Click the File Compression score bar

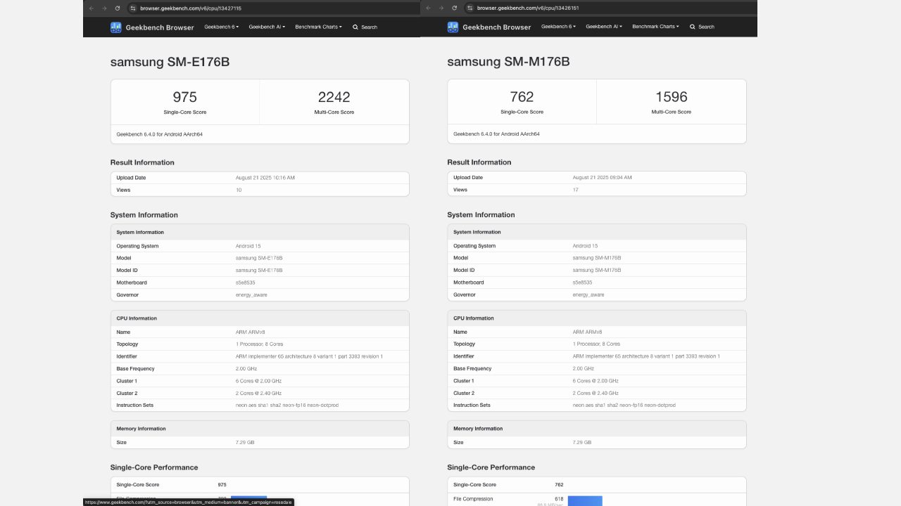pyautogui.click(x=586, y=500)
